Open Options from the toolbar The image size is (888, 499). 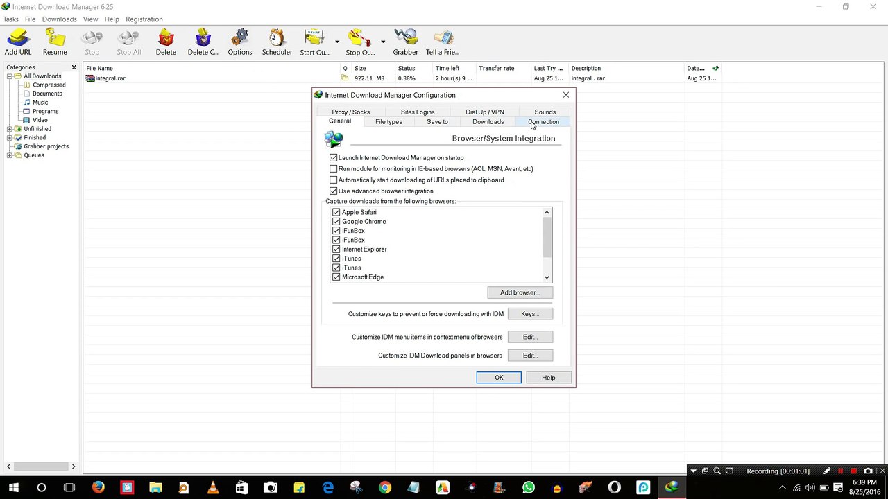tap(240, 42)
